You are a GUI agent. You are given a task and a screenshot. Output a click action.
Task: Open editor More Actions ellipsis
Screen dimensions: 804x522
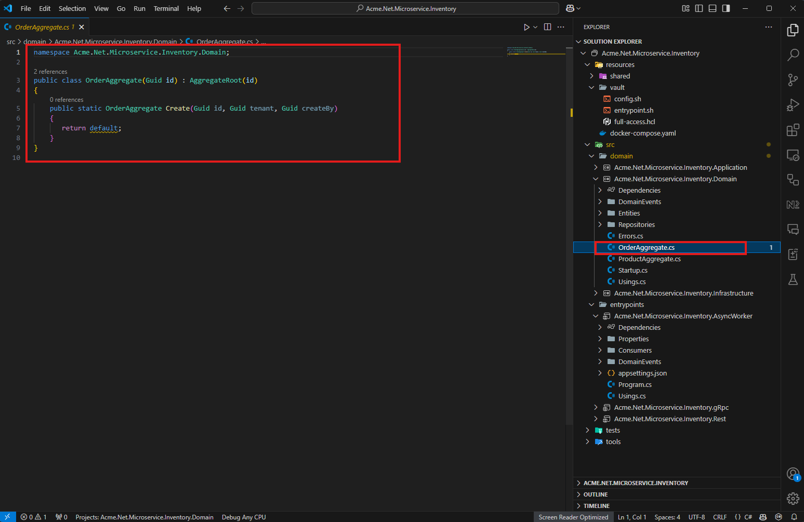tap(561, 27)
